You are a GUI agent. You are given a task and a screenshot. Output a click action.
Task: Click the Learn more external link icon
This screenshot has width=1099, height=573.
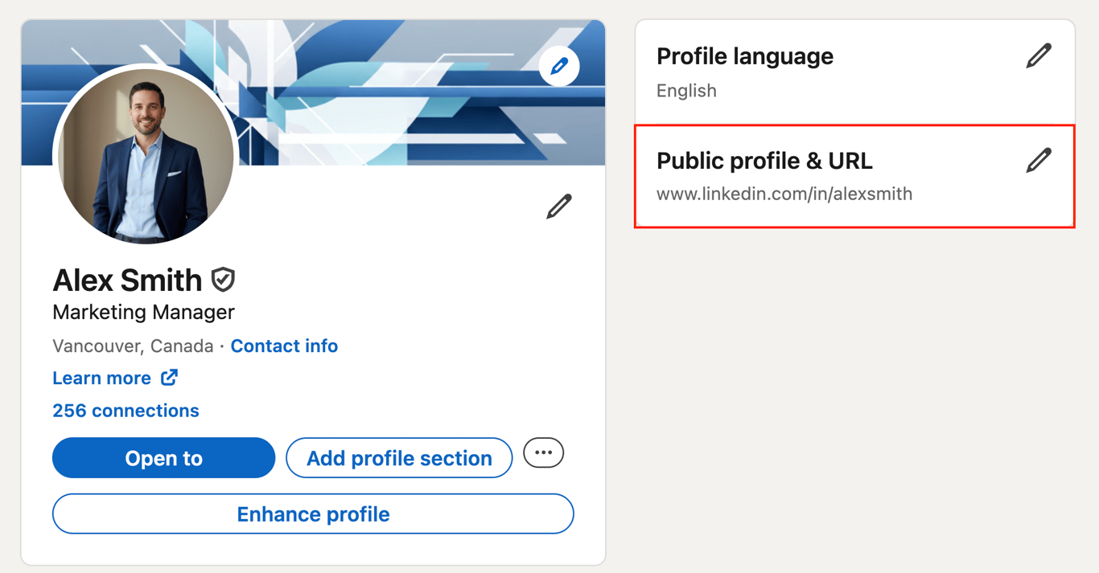(x=168, y=377)
